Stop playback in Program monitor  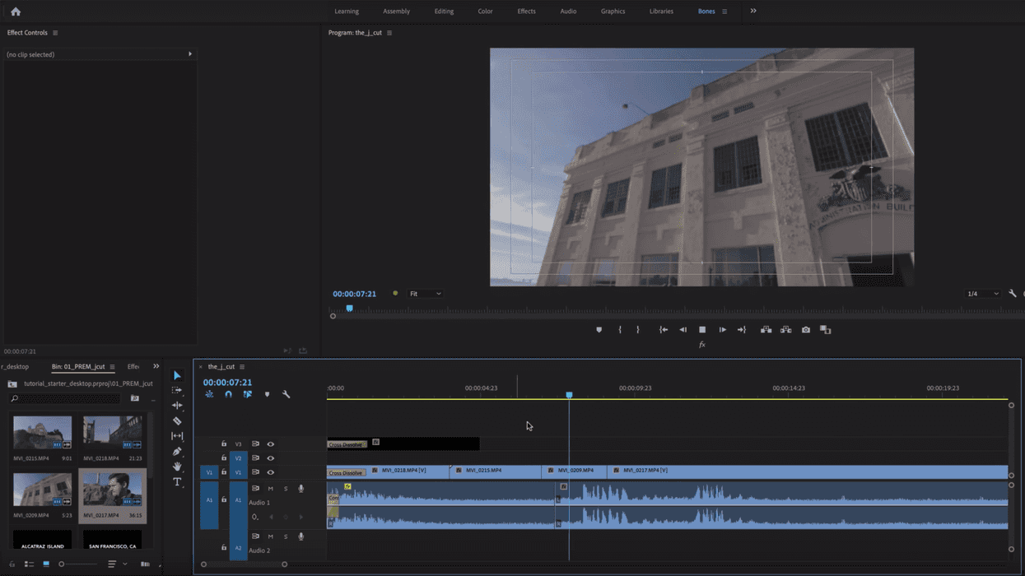tap(702, 330)
